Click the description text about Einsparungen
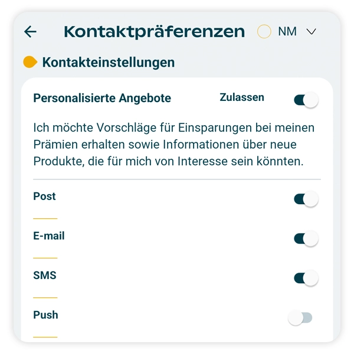The width and height of the screenshot is (354, 354). pos(174,144)
